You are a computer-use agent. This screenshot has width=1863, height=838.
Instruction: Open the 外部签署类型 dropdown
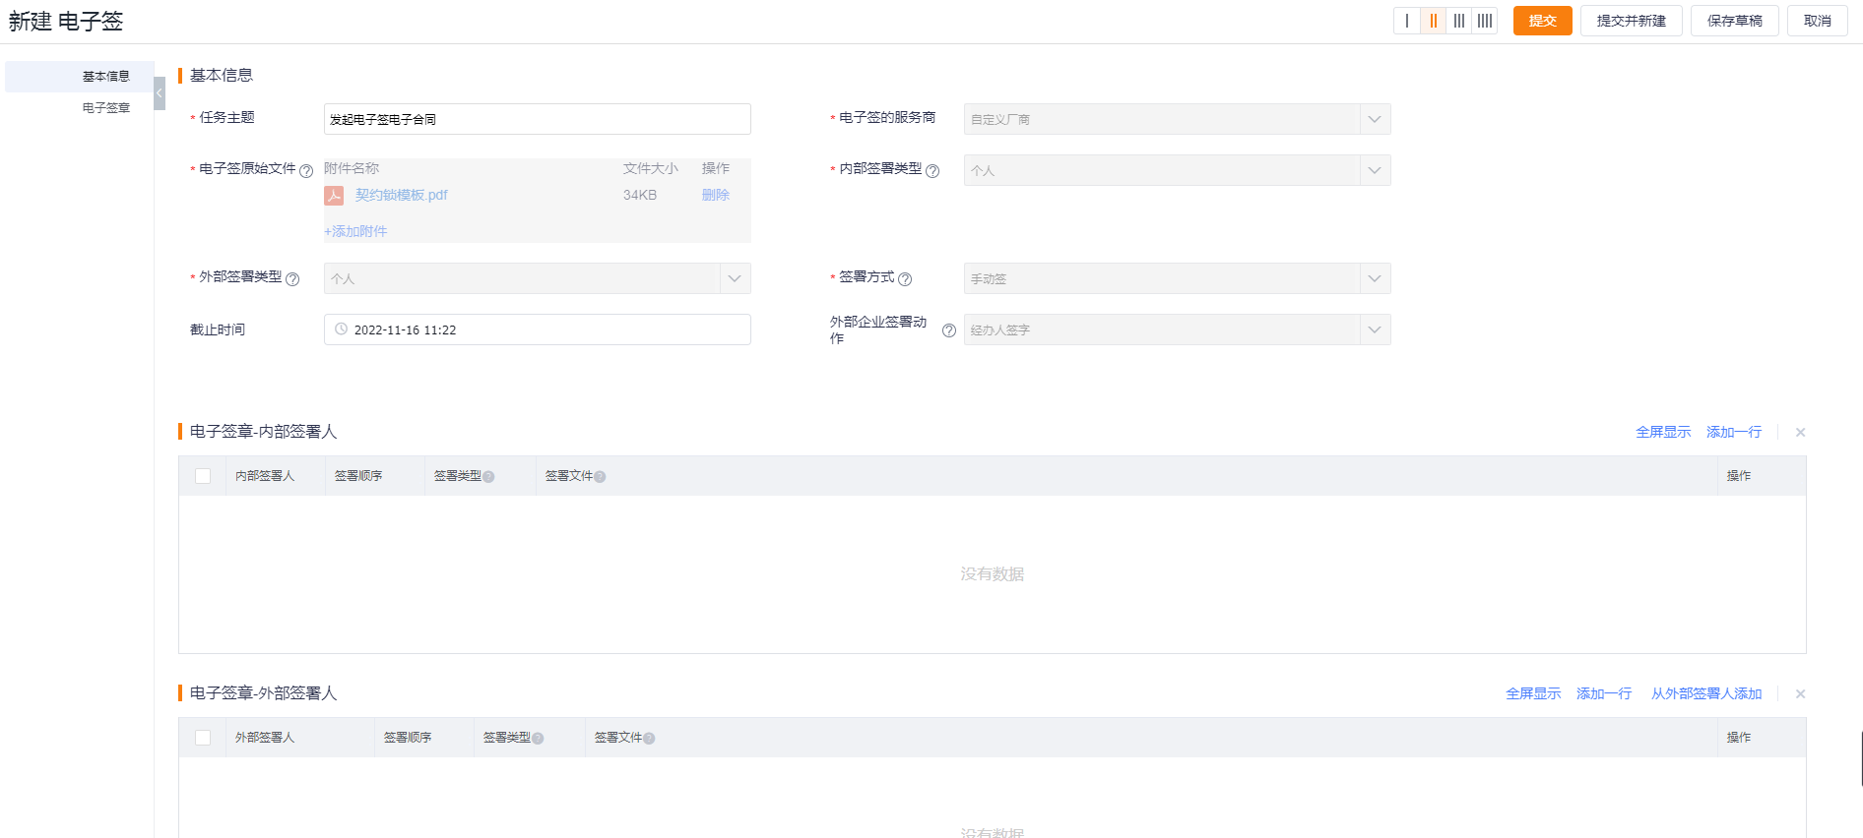click(x=537, y=278)
